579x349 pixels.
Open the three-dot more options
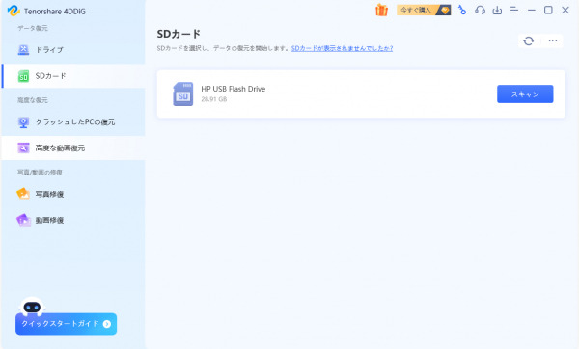click(x=553, y=40)
